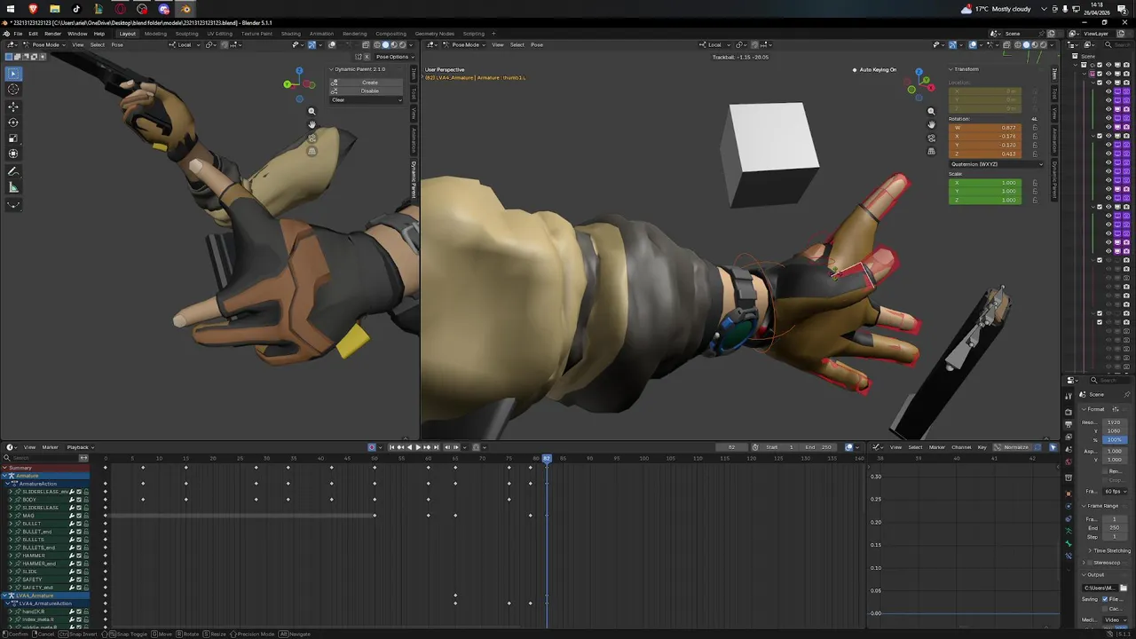The image size is (1136, 639).
Task: Open the Brave browser from taskbar
Action: pyautogui.click(x=33, y=9)
